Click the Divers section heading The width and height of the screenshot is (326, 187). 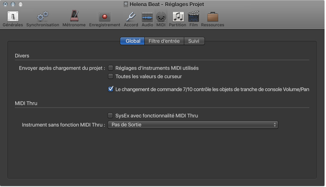[22, 55]
